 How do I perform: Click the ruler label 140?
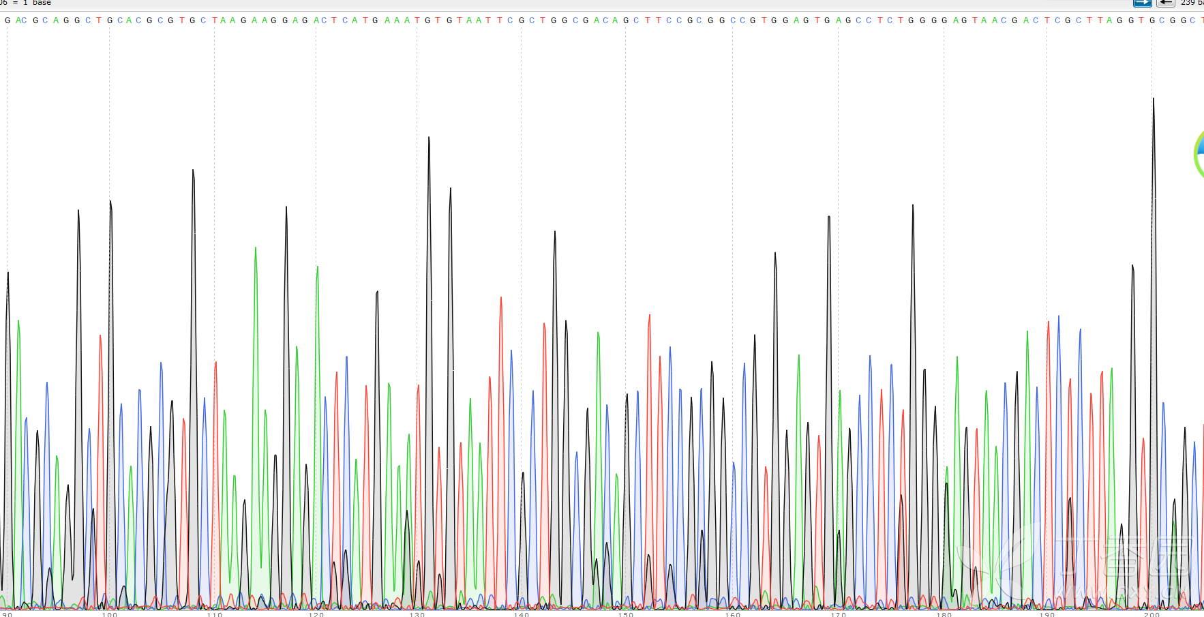522,614
